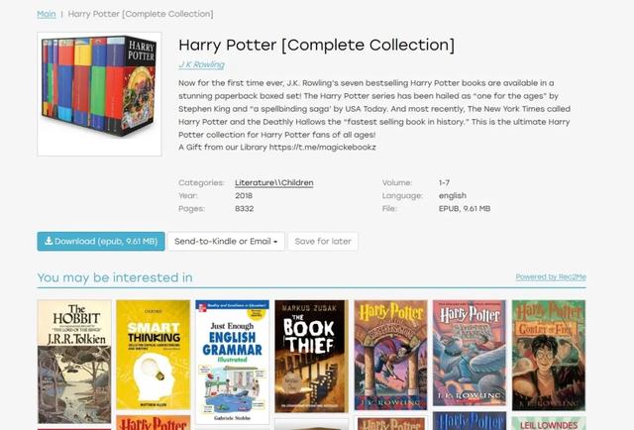Select Harry Potter Prisoner of Azkaban cover
634x430 pixels.
pyautogui.click(x=470, y=353)
